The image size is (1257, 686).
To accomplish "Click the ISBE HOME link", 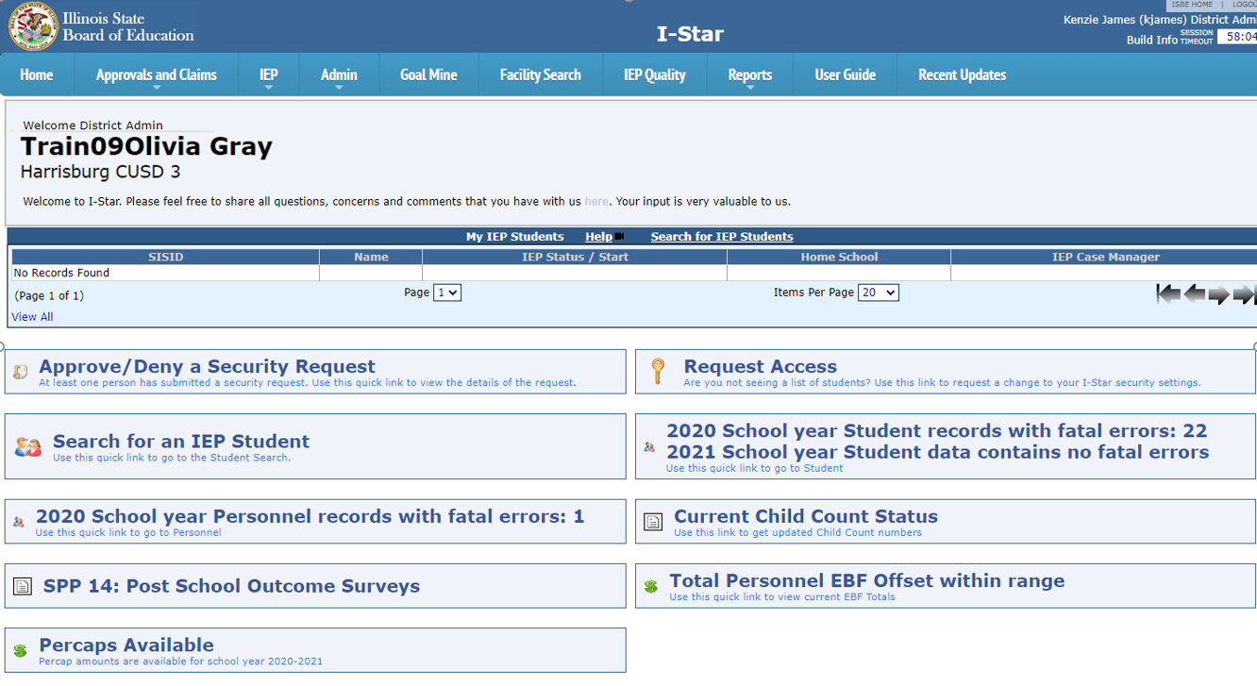I will click(1192, 5).
